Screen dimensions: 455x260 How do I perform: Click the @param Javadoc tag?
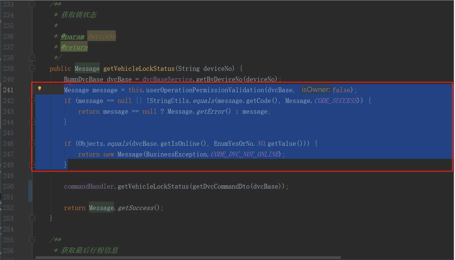pyautogui.click(x=73, y=37)
